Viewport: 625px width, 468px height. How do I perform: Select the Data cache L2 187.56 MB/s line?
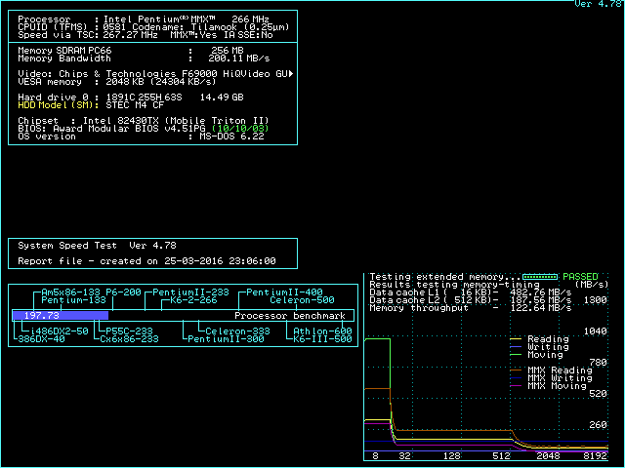click(471, 300)
